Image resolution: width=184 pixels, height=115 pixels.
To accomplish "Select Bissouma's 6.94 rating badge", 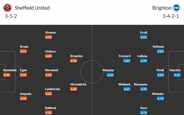I will pos(144,89).
